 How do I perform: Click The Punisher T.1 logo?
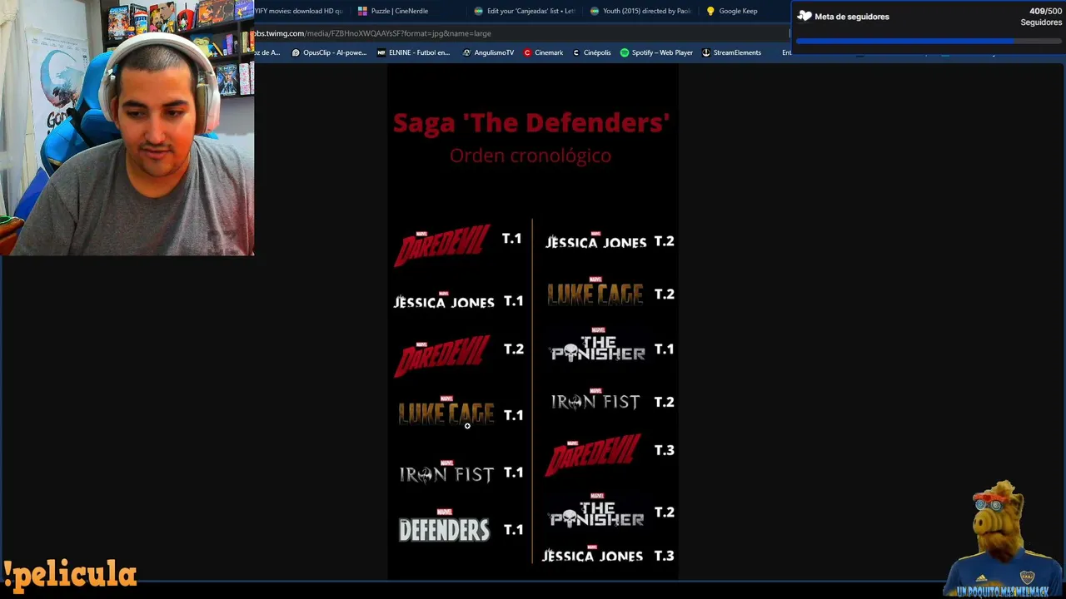598,345
